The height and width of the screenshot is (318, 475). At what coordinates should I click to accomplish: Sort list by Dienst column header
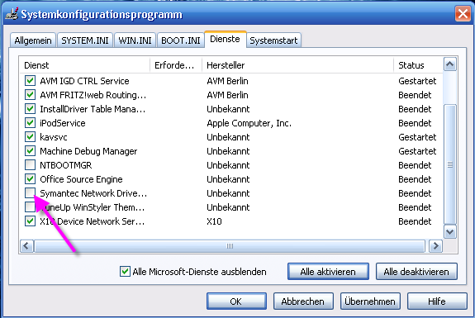pyautogui.click(x=85, y=65)
